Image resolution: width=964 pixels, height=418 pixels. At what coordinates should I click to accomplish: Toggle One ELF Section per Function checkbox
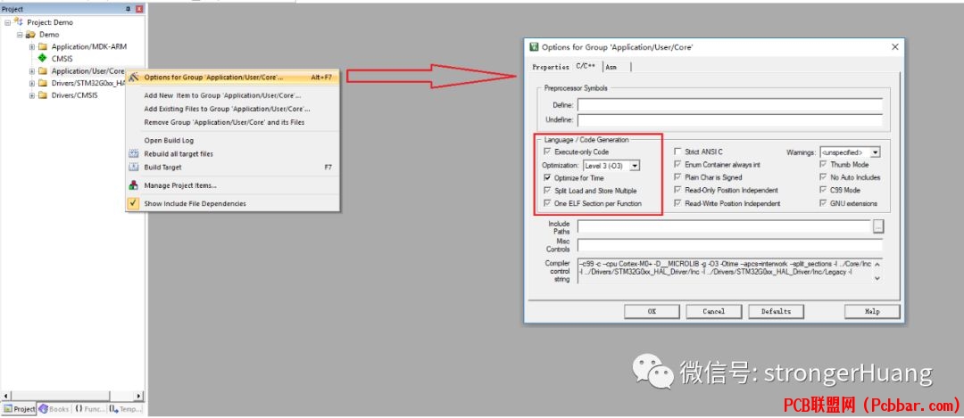pos(547,203)
